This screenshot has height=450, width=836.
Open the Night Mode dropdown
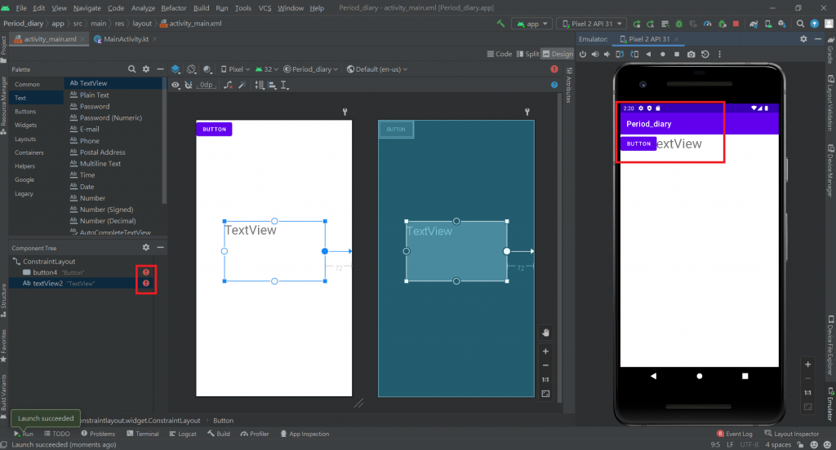207,69
